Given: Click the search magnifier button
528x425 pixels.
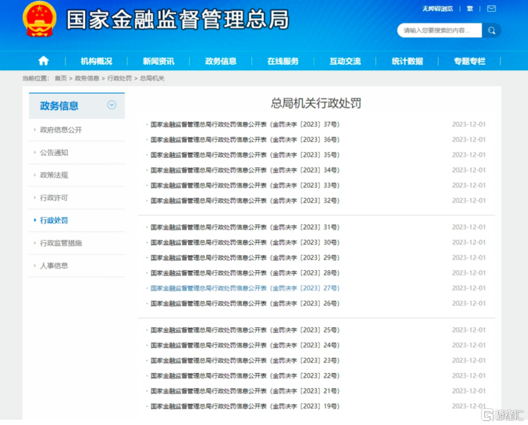Looking at the screenshot, I should pos(491,31).
